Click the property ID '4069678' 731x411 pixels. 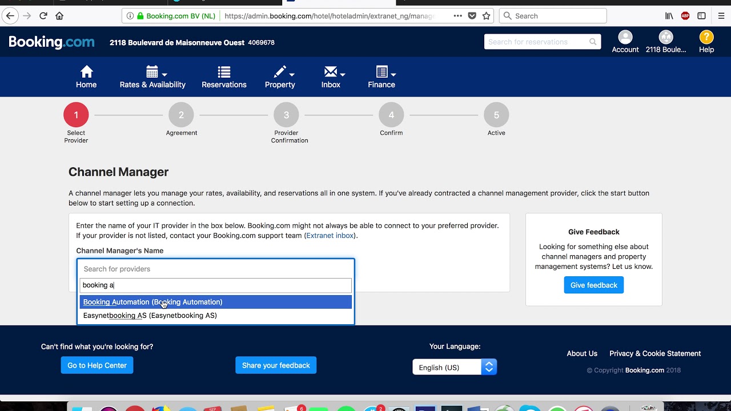(261, 42)
